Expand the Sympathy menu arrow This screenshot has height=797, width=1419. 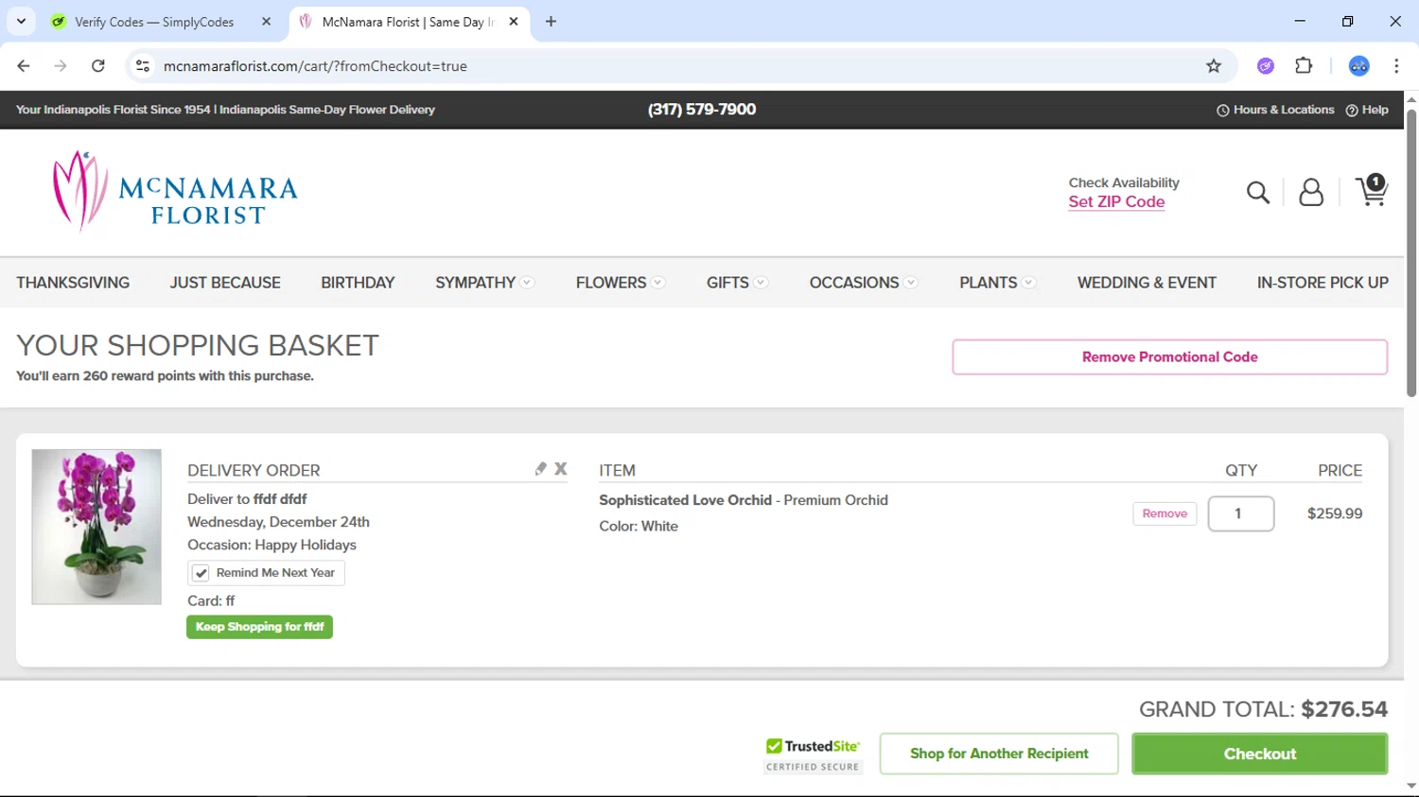coord(527,283)
